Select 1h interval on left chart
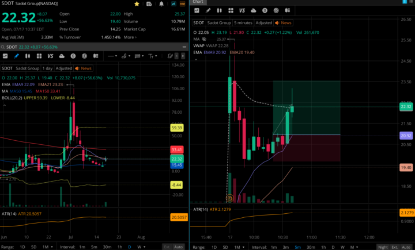 [x=120, y=247]
